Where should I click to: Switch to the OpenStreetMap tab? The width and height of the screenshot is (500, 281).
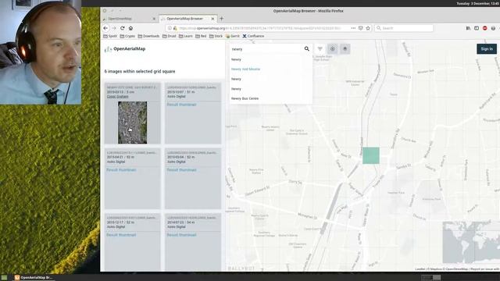(x=129, y=19)
